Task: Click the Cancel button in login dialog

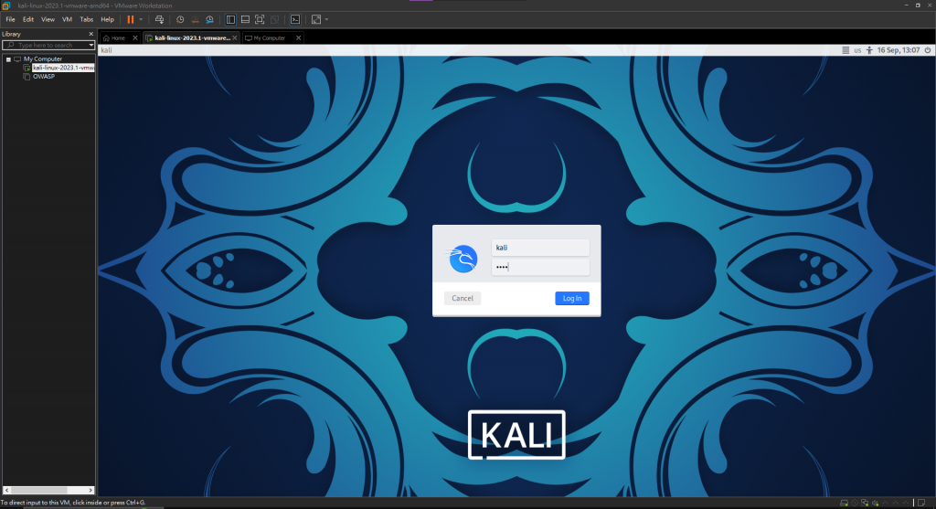Action: tap(463, 298)
